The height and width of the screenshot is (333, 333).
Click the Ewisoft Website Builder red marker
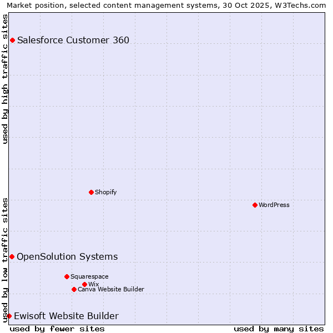pos(9,316)
